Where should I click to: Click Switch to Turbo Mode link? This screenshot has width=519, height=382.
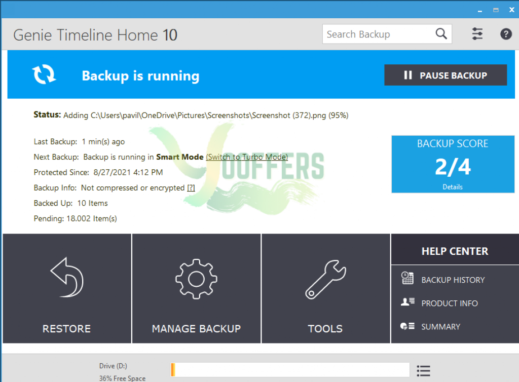[x=247, y=157]
